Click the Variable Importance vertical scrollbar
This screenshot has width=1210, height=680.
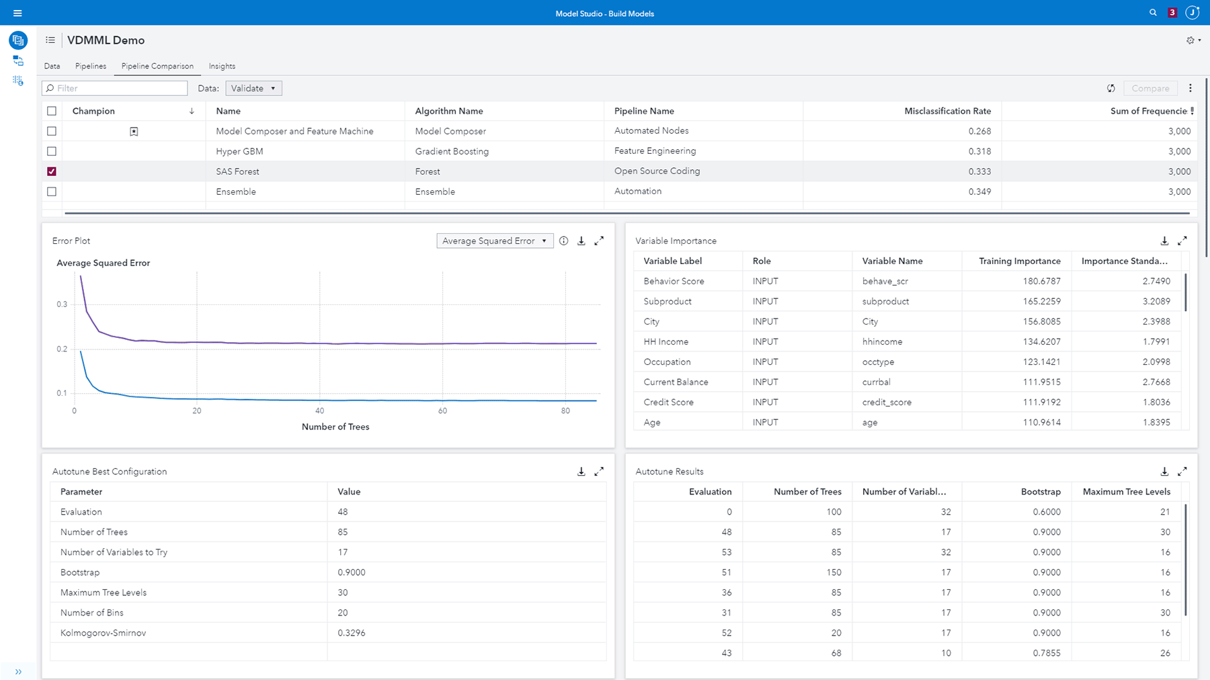1186,292
